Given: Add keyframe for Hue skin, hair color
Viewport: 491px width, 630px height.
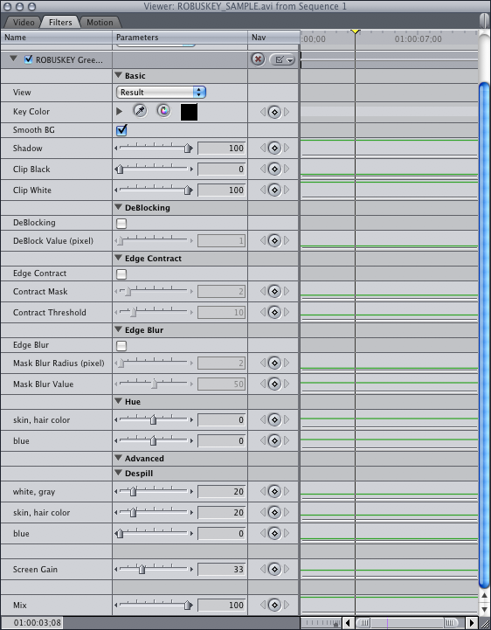Looking at the screenshot, I should tap(274, 419).
